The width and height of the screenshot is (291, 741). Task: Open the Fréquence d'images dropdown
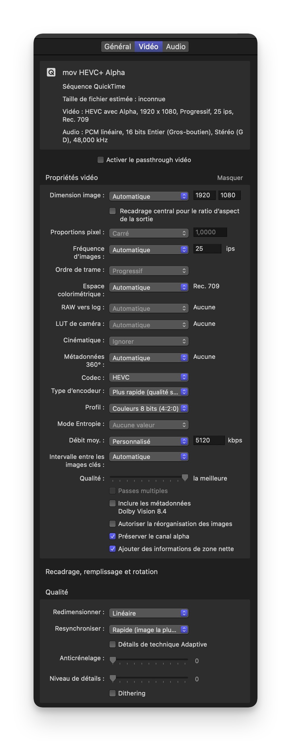tap(149, 250)
